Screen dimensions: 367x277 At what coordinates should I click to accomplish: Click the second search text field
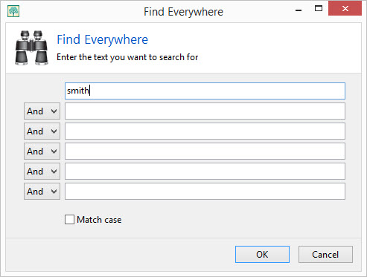pyautogui.click(x=205, y=111)
